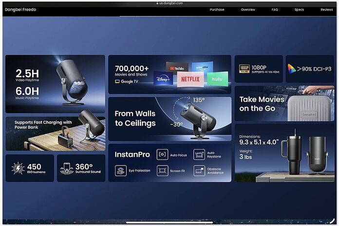The image size is (339, 226).
Task: Switch to the Specs section
Action: [299, 10]
